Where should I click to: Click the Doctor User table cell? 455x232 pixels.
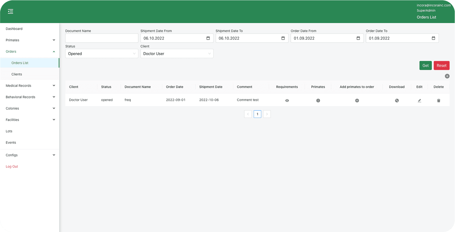78,100
